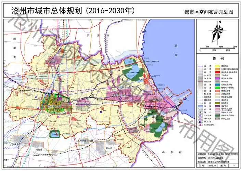Image resolution: width=242 pixels, height=171 pixels.
Task: Click the green-ringed lake south of Cangzhou
Action: (x=54, y=134)
